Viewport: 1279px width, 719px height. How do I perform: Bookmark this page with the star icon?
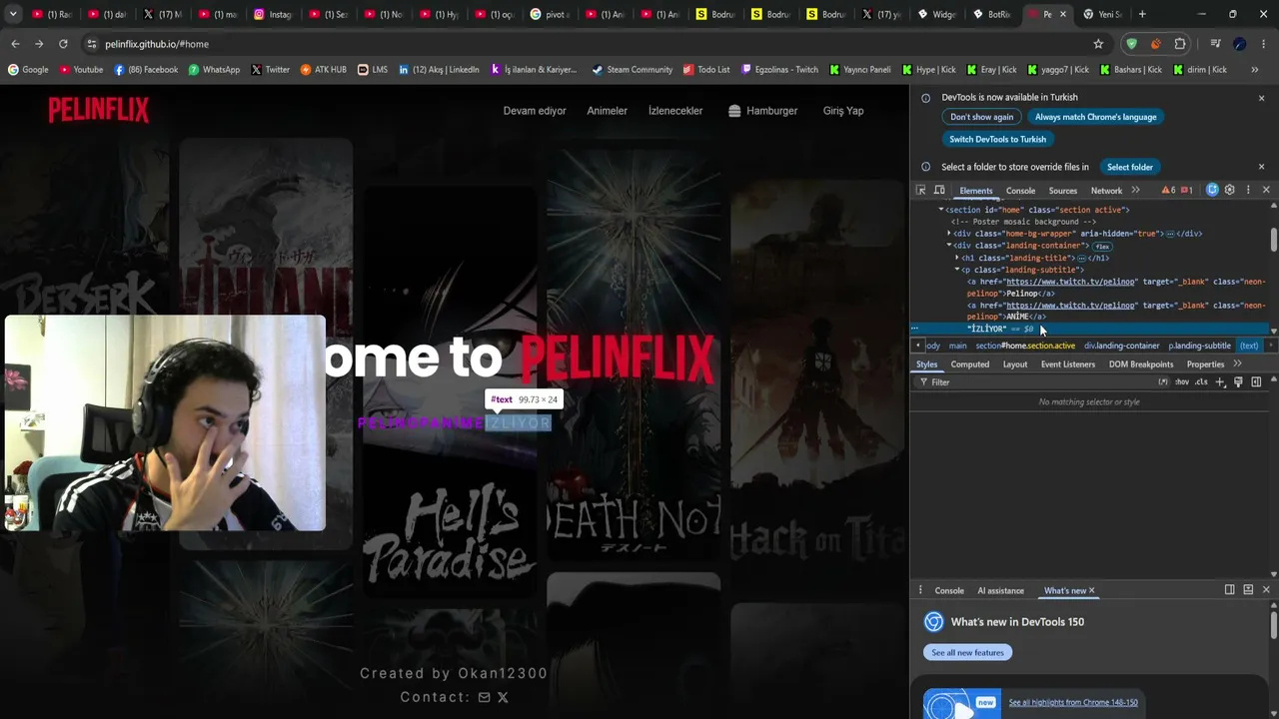tap(1098, 44)
